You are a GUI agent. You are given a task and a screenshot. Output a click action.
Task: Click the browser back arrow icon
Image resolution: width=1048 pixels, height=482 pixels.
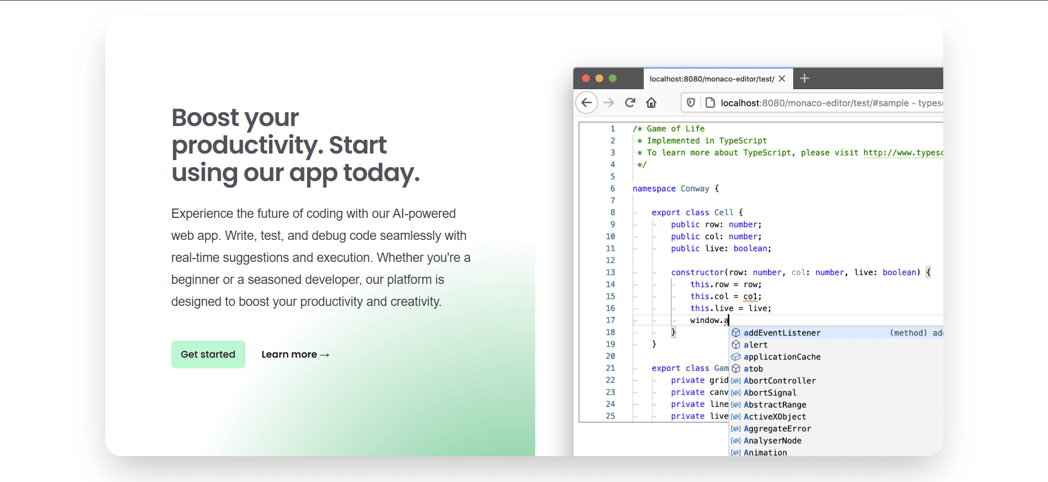tap(587, 103)
